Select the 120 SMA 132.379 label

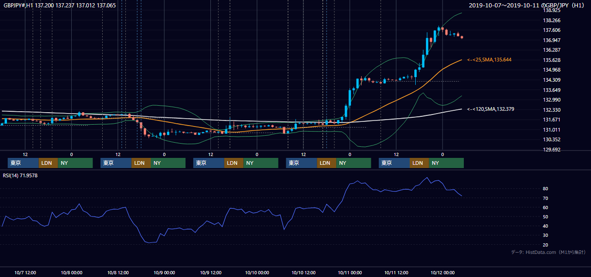[490, 109]
